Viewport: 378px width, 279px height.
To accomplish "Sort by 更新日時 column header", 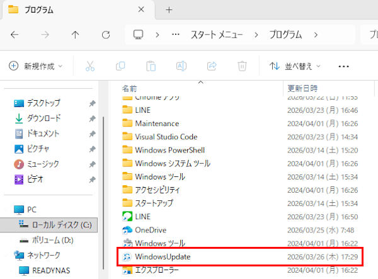I will coord(302,88).
